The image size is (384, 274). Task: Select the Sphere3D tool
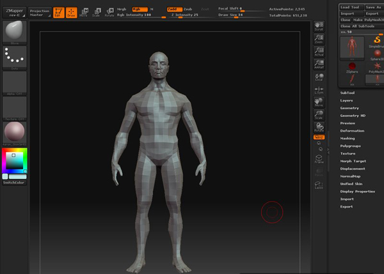377,55
